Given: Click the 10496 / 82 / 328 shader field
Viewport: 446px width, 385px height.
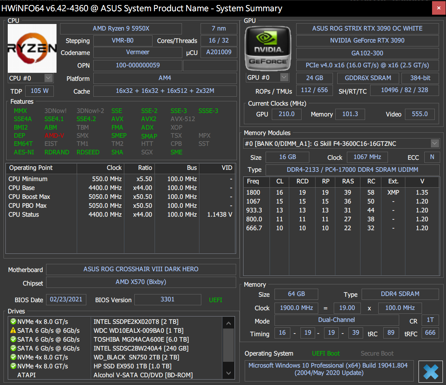Looking at the screenshot, I should point(405,90).
